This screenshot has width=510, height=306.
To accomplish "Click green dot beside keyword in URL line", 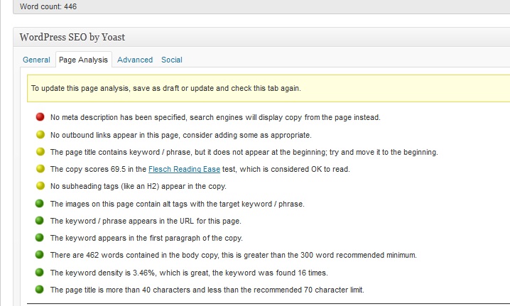I will click(x=39, y=221).
